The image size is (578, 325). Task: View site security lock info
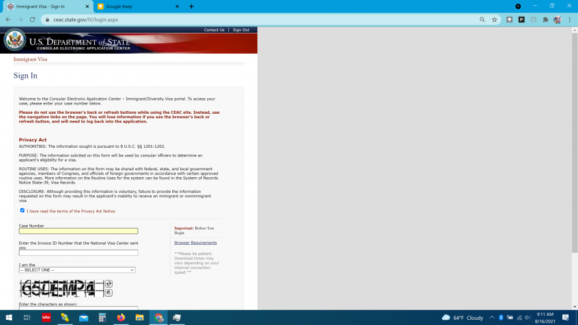pos(47,20)
